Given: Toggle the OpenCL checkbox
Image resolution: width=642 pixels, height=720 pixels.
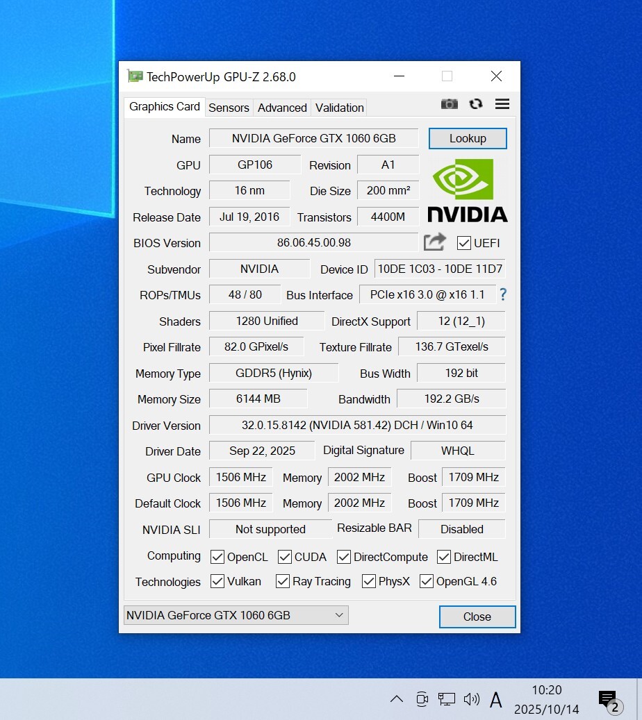Looking at the screenshot, I should [217, 557].
